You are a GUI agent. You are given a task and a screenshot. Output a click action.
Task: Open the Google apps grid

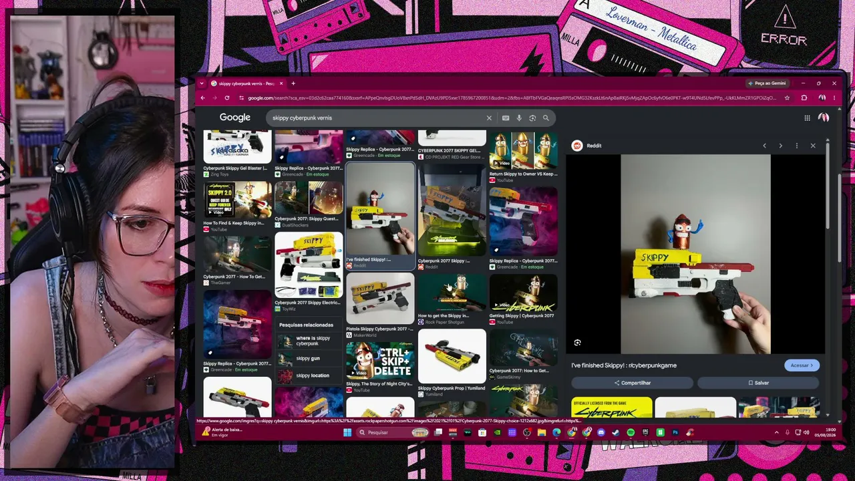(x=807, y=118)
